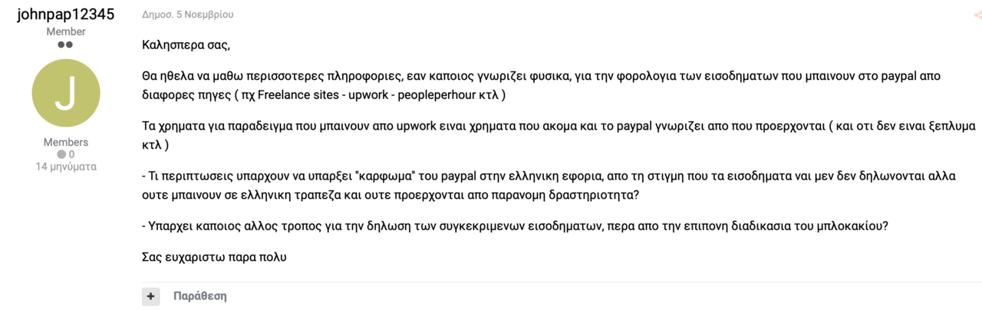Click the Member rank title
The height and width of the screenshot is (310, 982).
pos(66,31)
